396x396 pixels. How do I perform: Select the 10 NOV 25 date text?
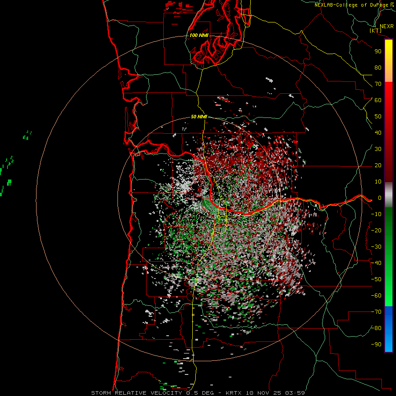[264, 393]
